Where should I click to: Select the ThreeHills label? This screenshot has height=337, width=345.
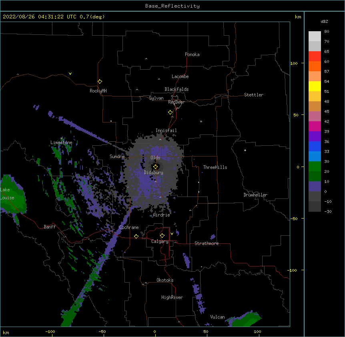tap(215, 167)
